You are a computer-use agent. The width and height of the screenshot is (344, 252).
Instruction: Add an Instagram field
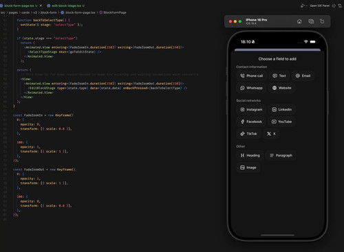[251, 109]
